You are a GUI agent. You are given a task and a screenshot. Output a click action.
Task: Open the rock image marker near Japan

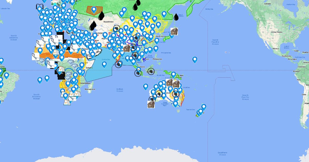174,31
